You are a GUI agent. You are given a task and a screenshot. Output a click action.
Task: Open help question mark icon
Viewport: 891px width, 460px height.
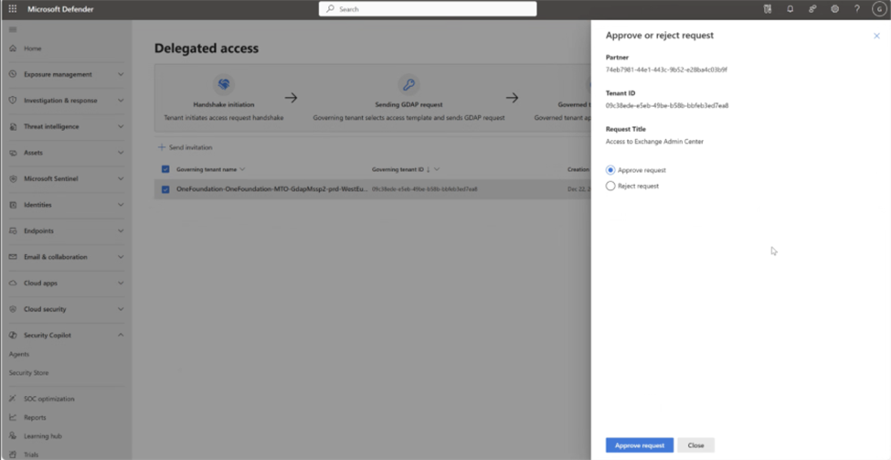pyautogui.click(x=857, y=9)
